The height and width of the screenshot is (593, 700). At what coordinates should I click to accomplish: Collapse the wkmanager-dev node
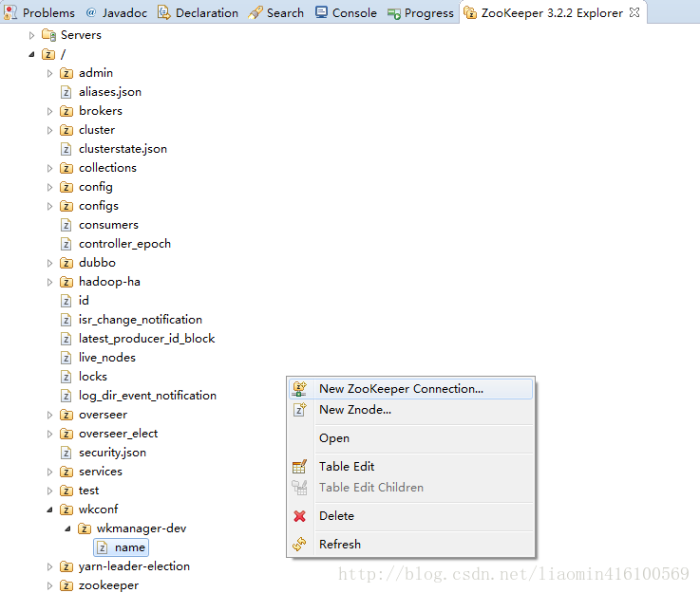coord(67,528)
